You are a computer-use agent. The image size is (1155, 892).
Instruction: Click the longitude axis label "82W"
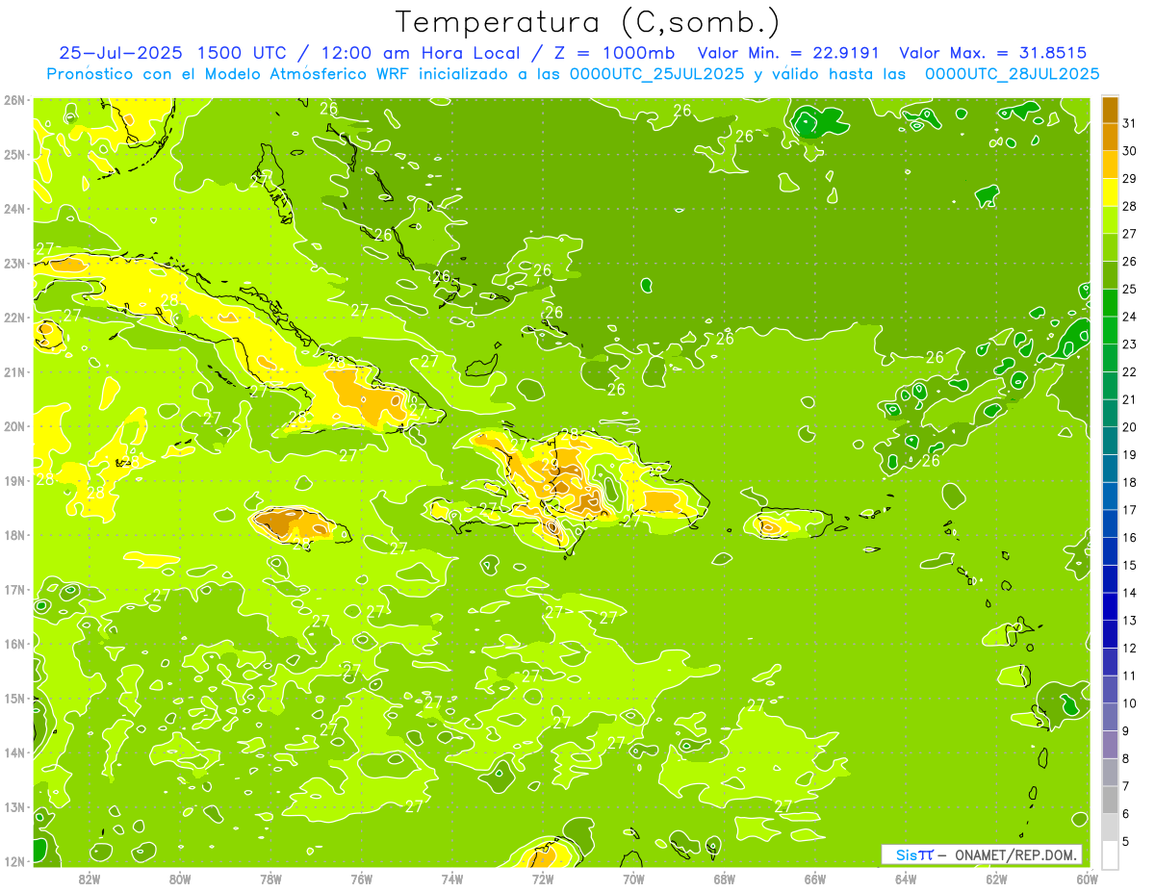click(x=90, y=879)
